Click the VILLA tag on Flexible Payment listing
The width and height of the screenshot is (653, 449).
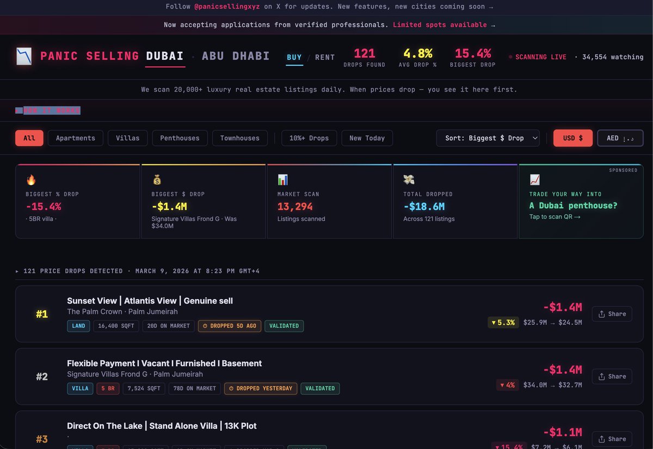click(x=80, y=389)
